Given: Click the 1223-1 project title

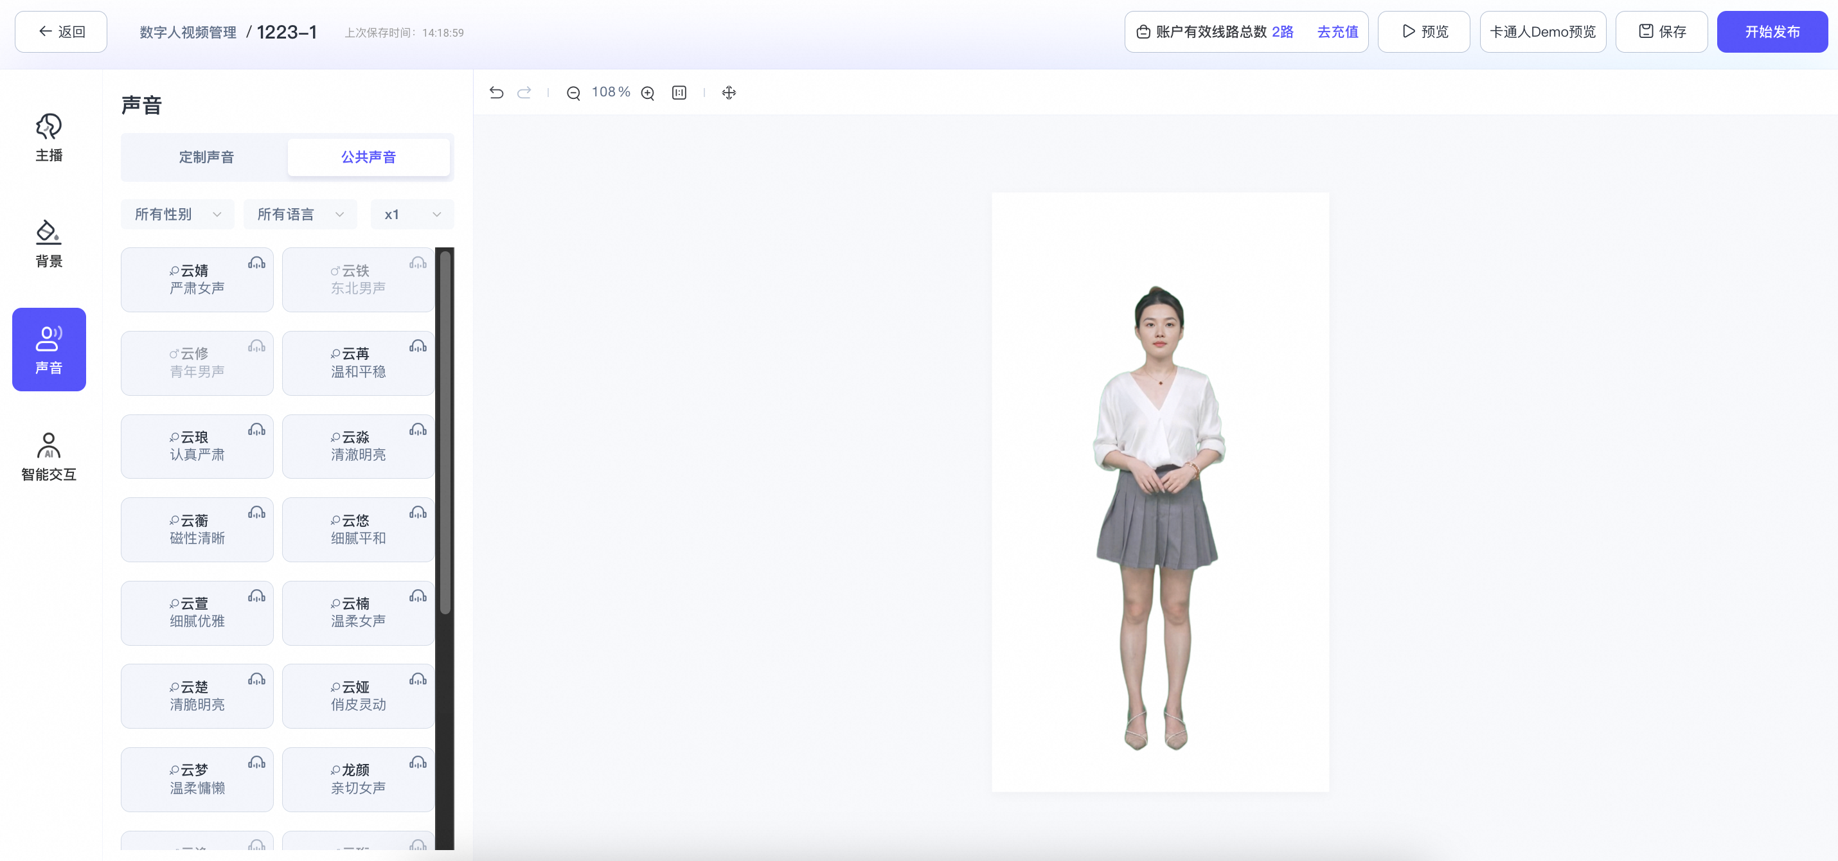Looking at the screenshot, I should point(286,33).
